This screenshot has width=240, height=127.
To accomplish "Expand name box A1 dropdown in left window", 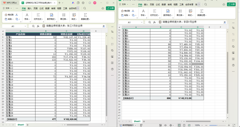I will [25, 26].
